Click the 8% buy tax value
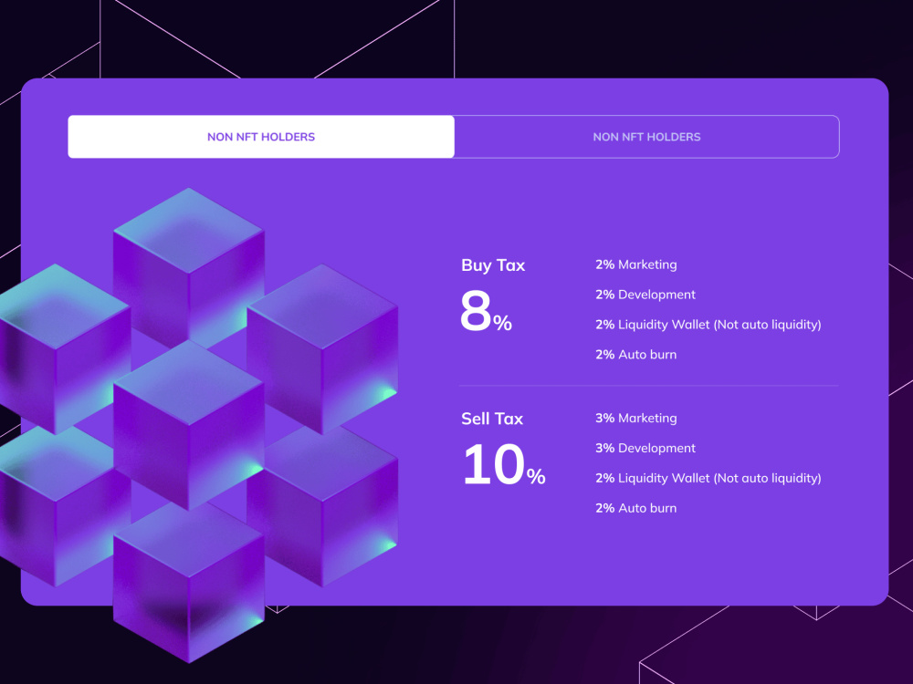Image resolution: width=913 pixels, height=684 pixels. [x=487, y=311]
